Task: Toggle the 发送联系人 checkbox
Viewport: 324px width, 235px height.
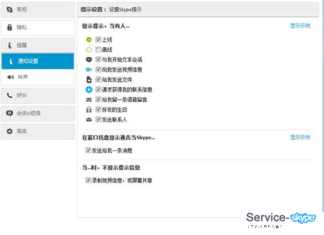Action: point(98,119)
